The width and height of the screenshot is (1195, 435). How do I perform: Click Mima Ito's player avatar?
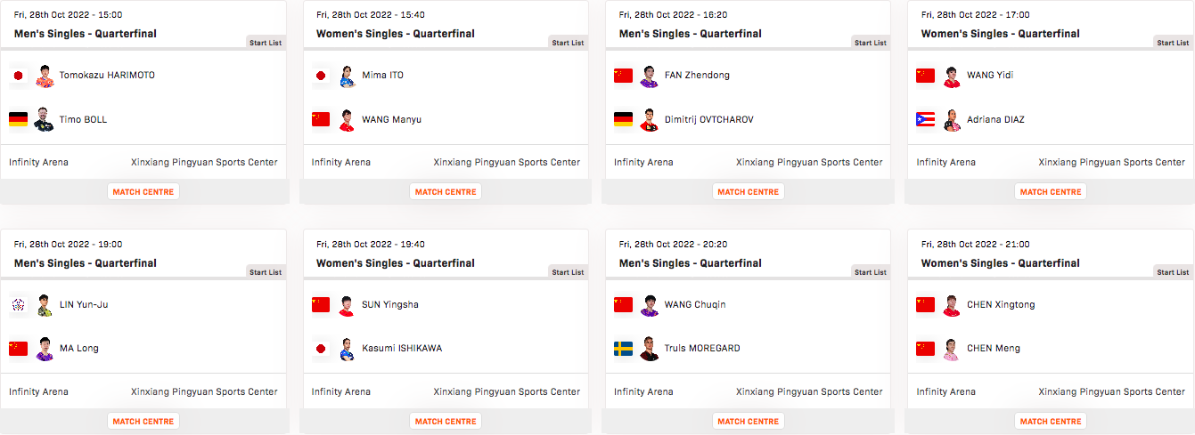(x=348, y=77)
